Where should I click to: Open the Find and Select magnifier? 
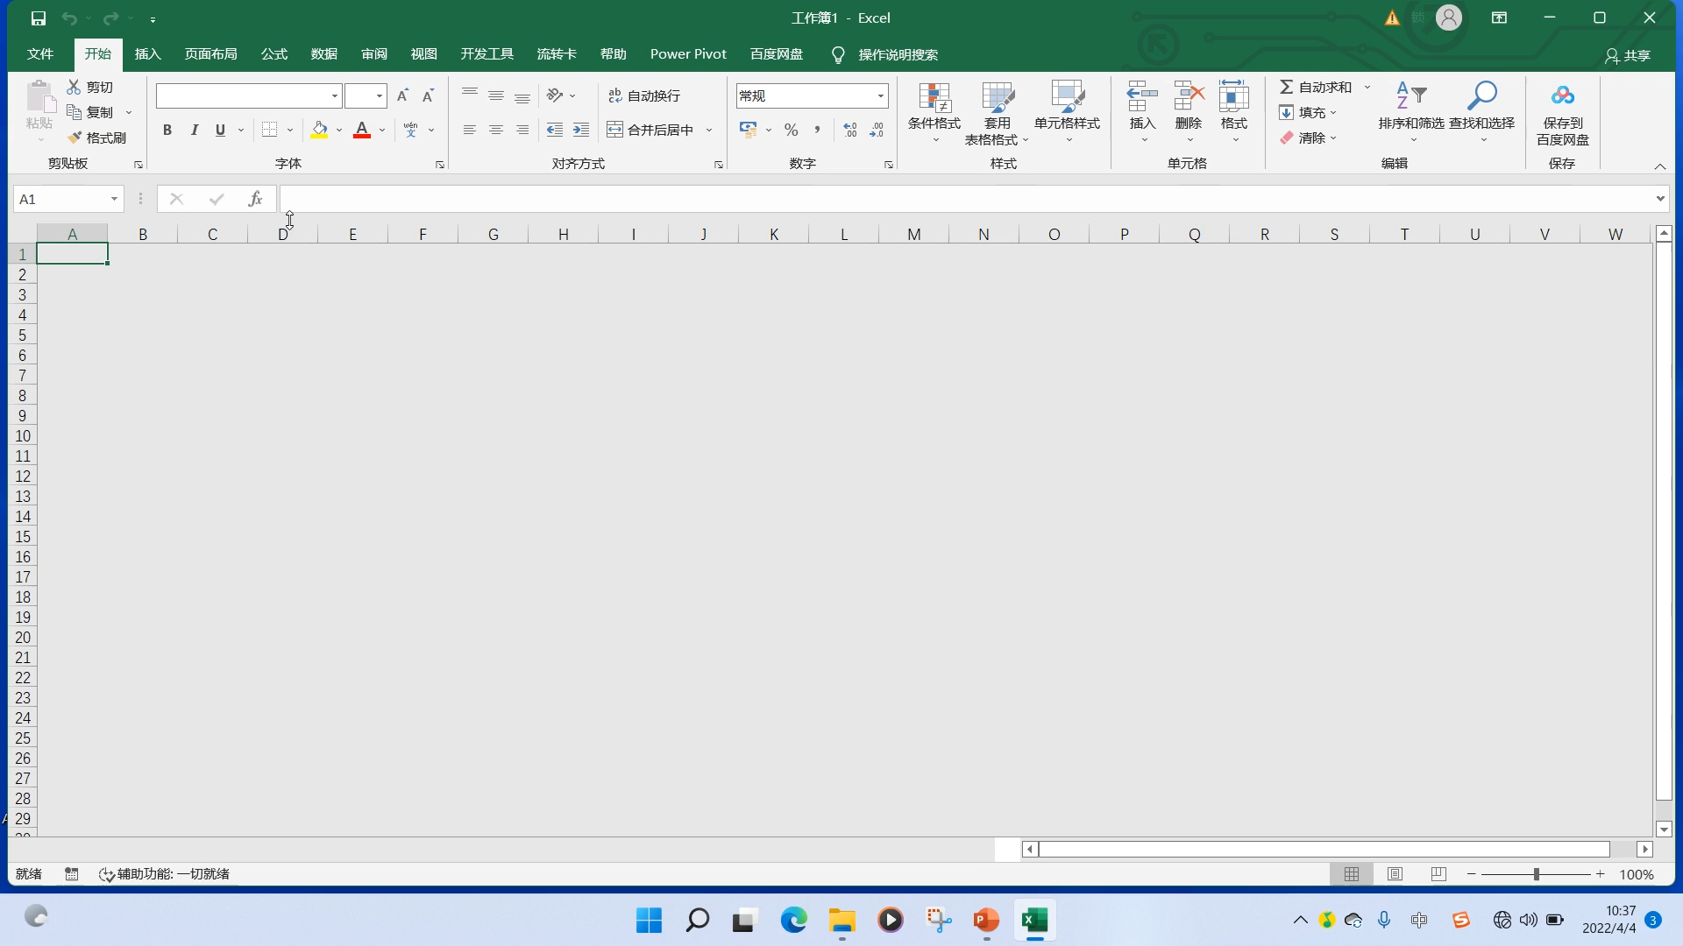(x=1481, y=96)
